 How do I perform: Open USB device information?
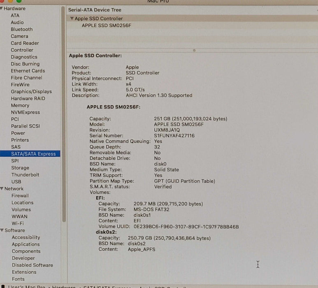[x=16, y=181]
